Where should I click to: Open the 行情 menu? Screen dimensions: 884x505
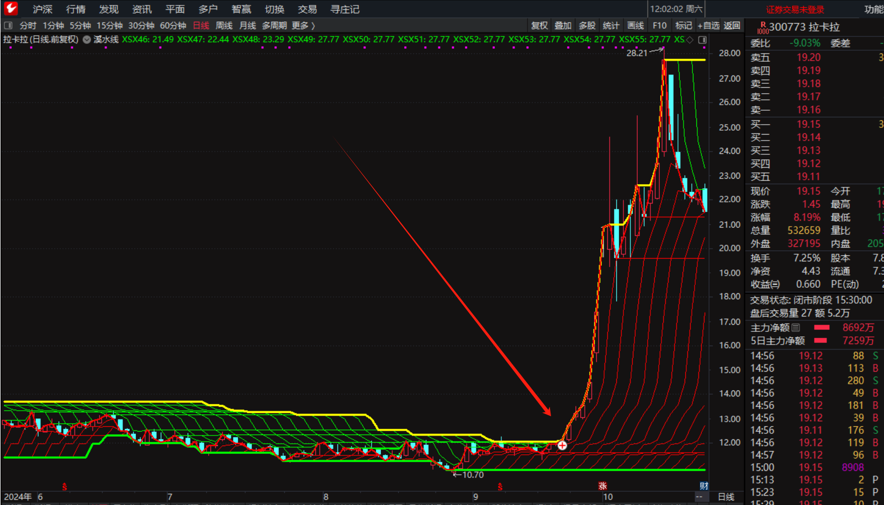coord(76,9)
